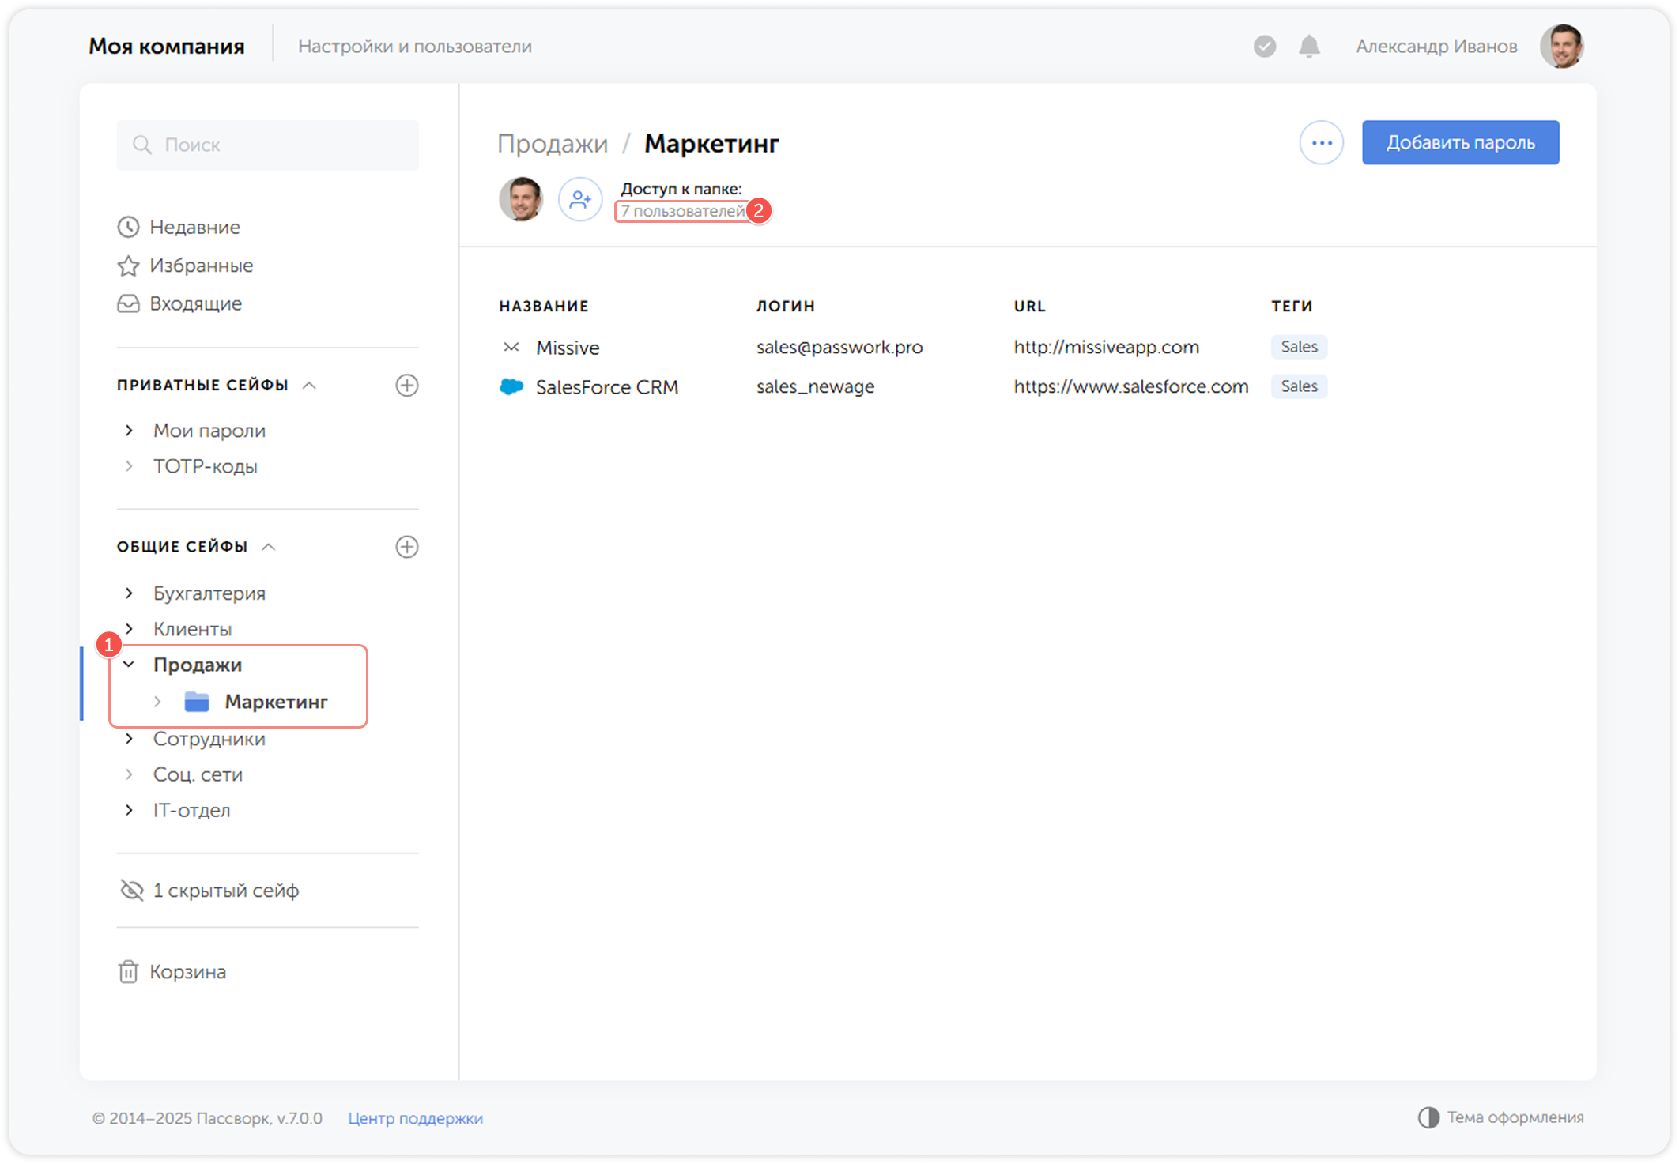Click the folder owner avatar under breadcrumb
1679x1164 pixels.
(x=521, y=199)
